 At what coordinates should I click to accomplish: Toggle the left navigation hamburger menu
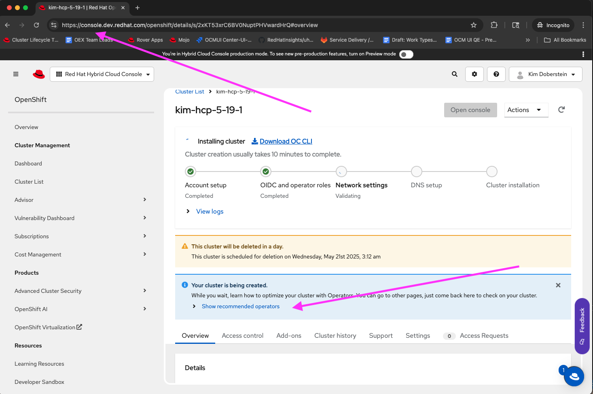click(16, 74)
